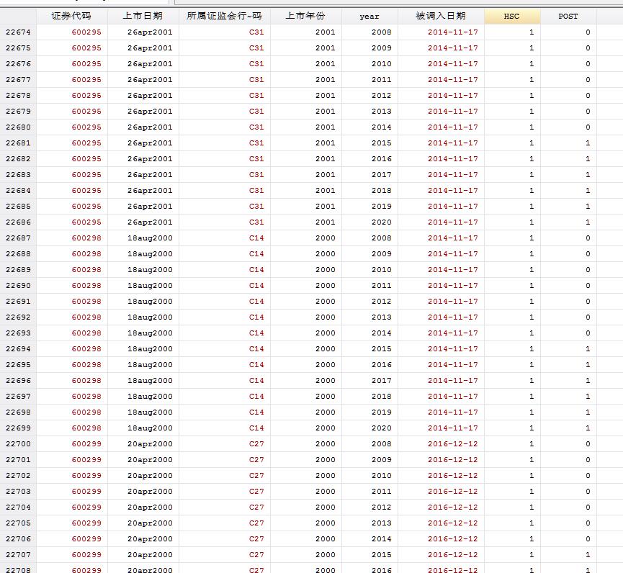
Task: Click POST cell 1 in row 22694
Action: point(568,348)
